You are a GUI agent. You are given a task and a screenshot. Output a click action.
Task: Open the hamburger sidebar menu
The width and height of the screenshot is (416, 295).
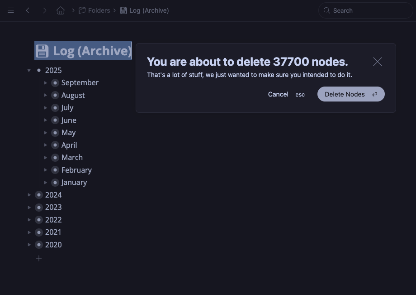click(x=11, y=10)
